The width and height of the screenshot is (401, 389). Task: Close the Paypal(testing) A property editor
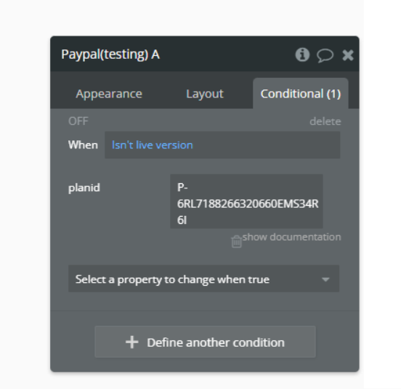348,55
